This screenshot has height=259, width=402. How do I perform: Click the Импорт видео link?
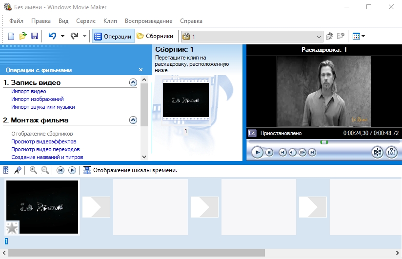click(x=29, y=91)
